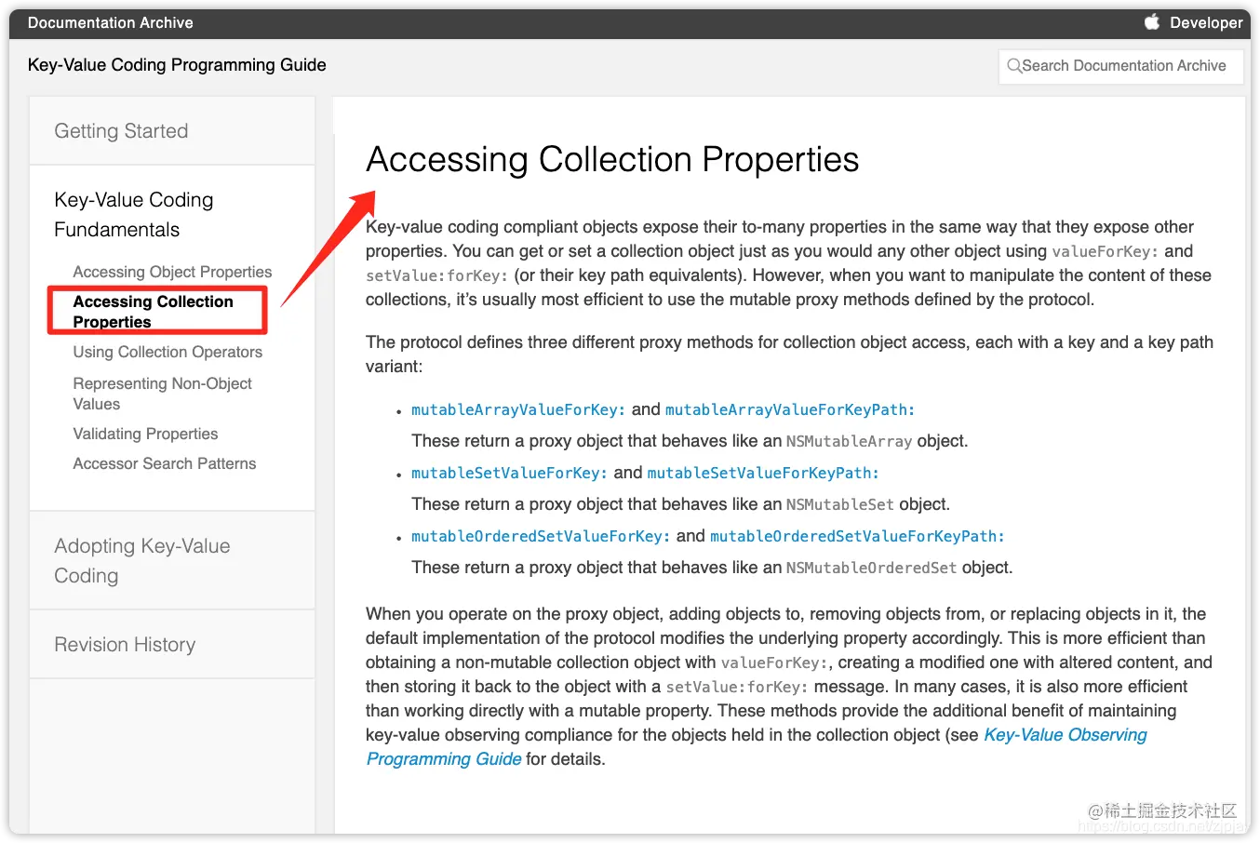Select Accessing Collection Properties sidebar item
Image resolution: width=1260 pixels, height=843 pixels.
[x=154, y=312]
